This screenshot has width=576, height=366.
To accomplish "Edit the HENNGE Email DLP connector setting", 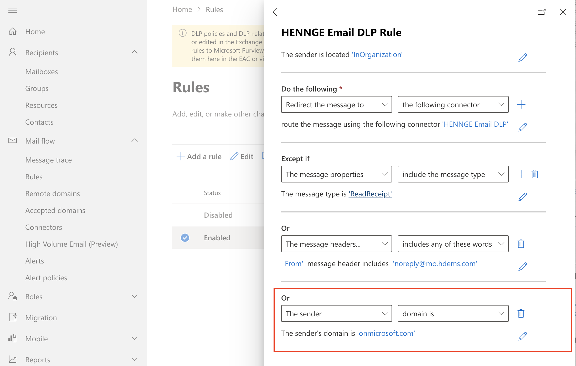I will click(523, 127).
